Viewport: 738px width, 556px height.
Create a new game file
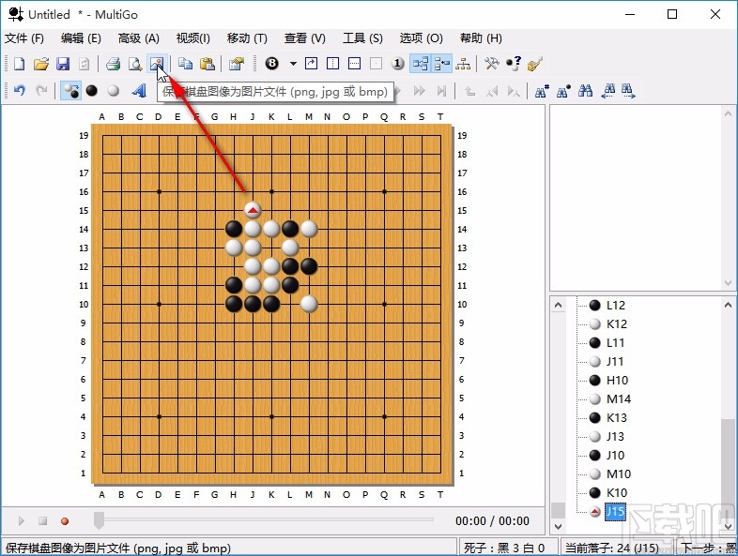click(19, 64)
